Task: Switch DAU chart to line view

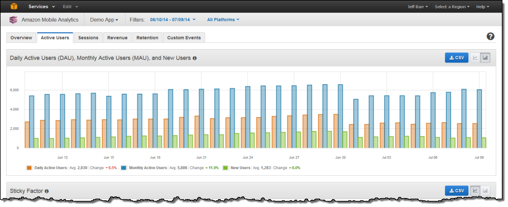Action: (475, 58)
